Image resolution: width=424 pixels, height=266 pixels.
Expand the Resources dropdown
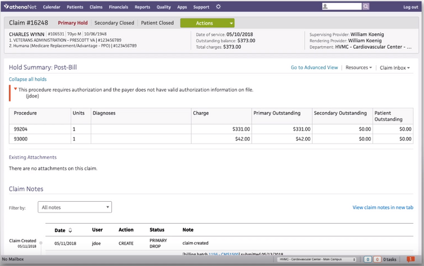[358, 68]
